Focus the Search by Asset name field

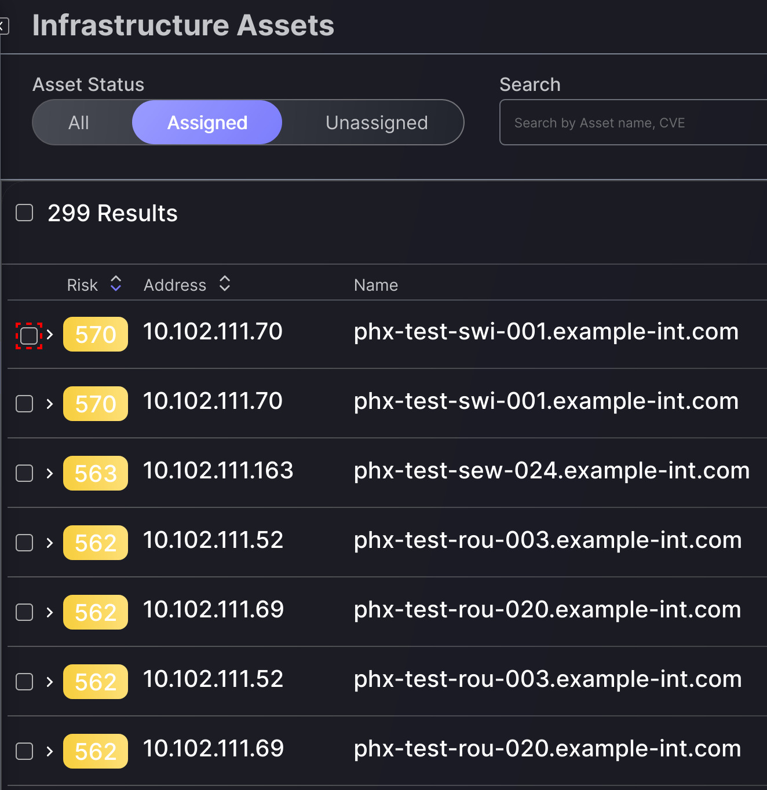click(x=631, y=123)
